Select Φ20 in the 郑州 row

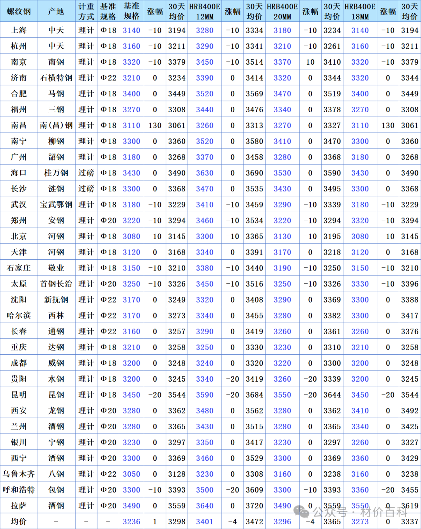tap(108, 220)
